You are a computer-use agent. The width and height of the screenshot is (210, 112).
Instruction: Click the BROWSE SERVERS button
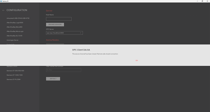(x=55, y=25)
